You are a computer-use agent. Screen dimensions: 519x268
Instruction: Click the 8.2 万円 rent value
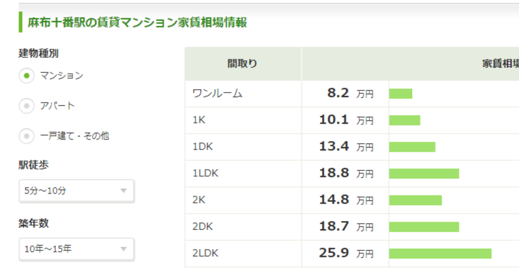(350, 93)
